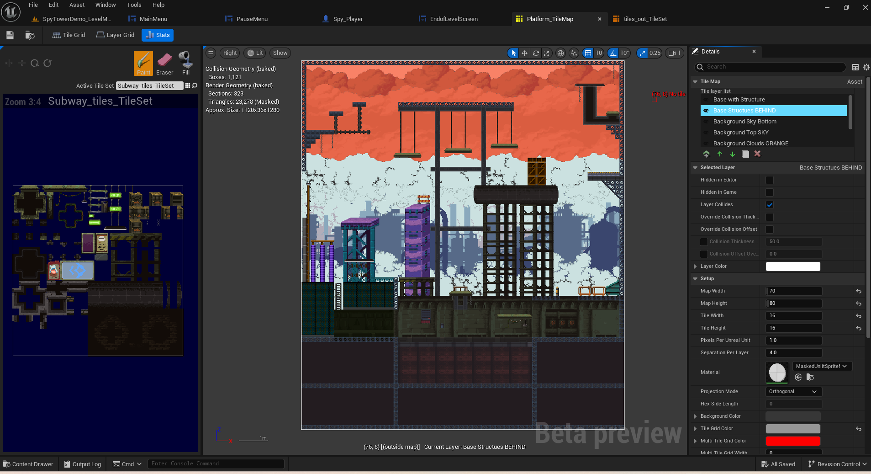Open Details property matrix table icon

(x=855, y=67)
